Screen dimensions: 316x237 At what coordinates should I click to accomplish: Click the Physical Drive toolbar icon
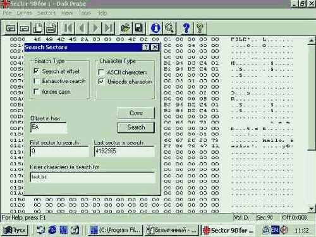[x=11, y=28]
